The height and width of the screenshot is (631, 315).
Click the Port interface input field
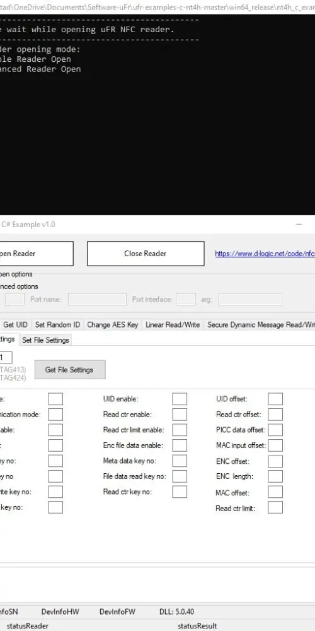[x=186, y=299]
